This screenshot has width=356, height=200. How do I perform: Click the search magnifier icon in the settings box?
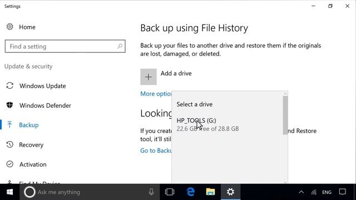120,46
